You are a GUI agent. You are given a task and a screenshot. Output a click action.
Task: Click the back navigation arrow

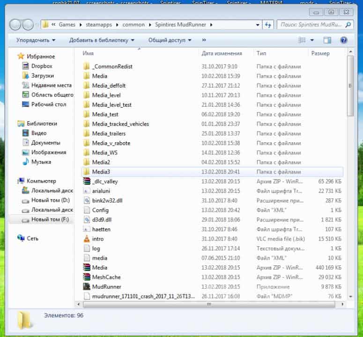15,25
